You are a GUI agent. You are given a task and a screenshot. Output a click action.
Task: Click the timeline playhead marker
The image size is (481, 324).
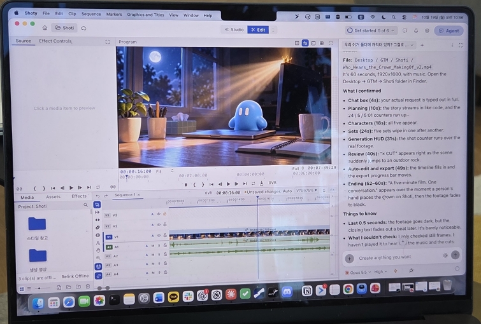(x=257, y=198)
